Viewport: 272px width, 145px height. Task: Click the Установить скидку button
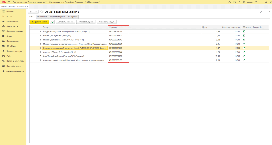pos(107,22)
